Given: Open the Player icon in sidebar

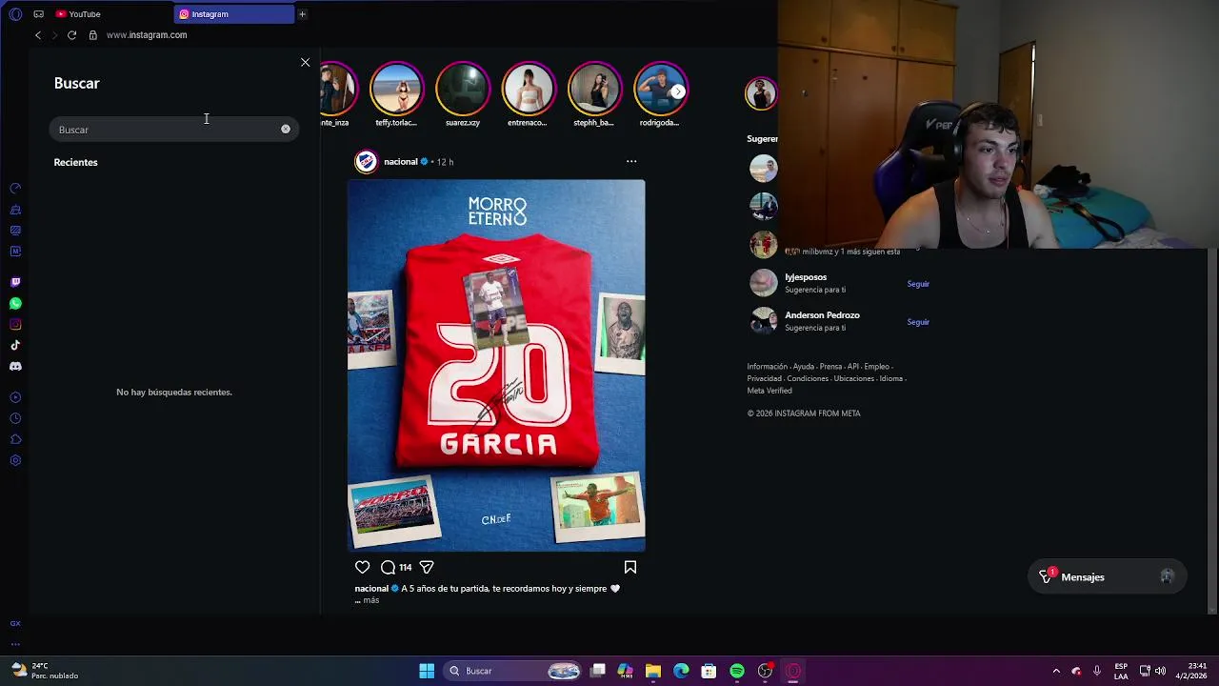Looking at the screenshot, I should (15, 397).
